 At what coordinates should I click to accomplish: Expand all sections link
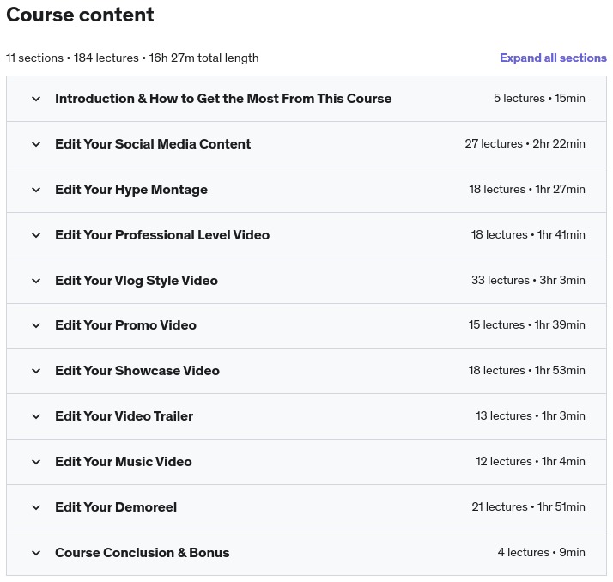coord(553,58)
